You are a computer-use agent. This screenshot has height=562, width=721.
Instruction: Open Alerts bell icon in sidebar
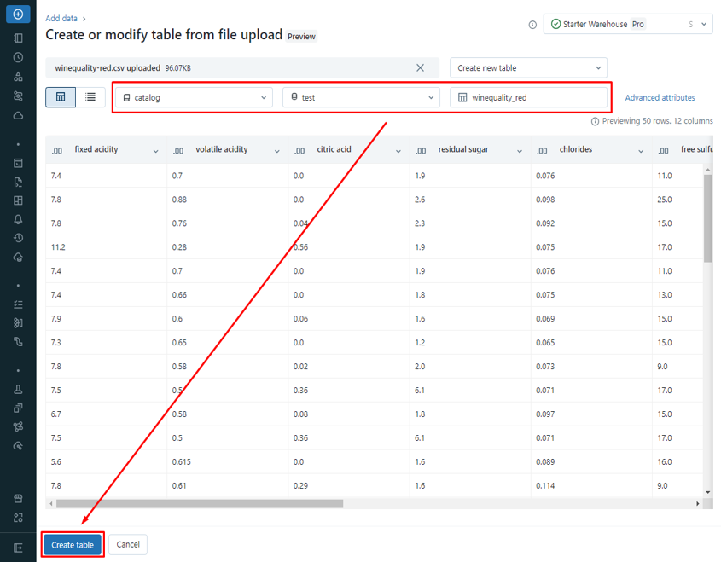click(x=18, y=219)
